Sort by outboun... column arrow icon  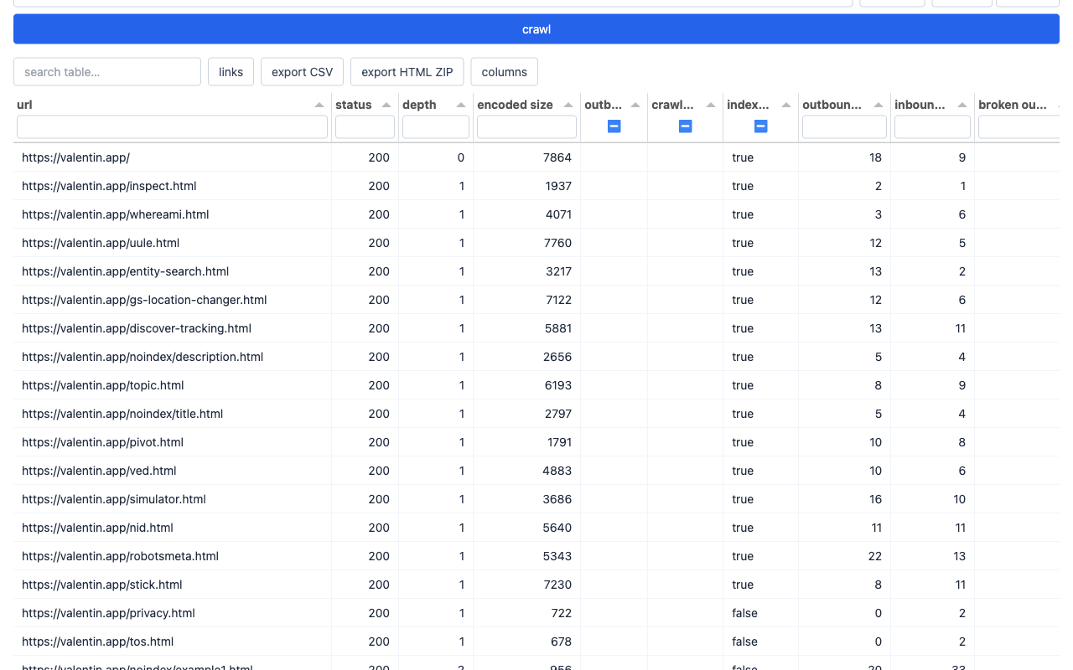[879, 105]
